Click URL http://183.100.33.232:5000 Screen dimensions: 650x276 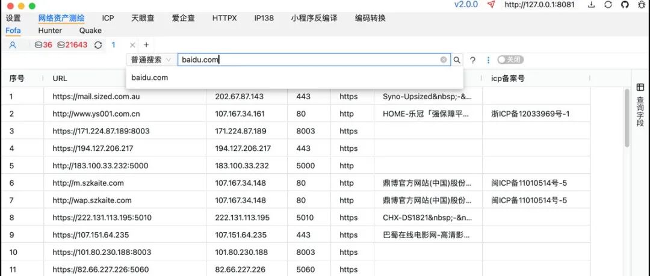[101, 166]
